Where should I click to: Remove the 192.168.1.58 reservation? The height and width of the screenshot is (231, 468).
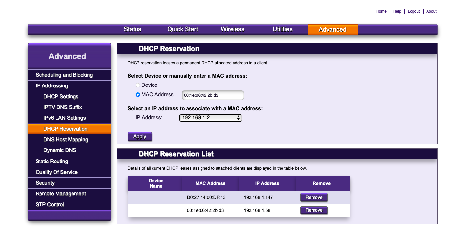[x=314, y=210]
